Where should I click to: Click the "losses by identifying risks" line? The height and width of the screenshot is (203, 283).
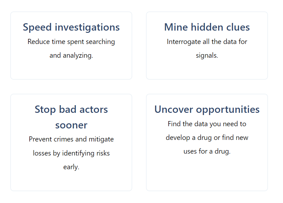(71, 153)
